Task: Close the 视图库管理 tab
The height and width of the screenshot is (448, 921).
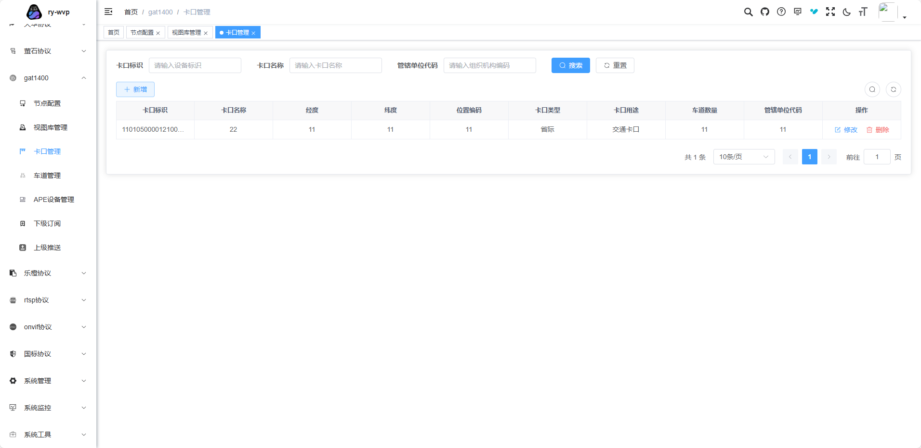Action: click(206, 33)
